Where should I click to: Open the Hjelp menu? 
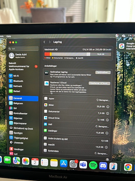(x=9, y=36)
